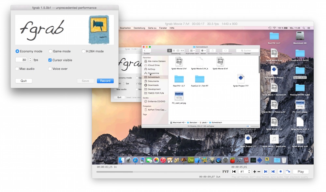This screenshot has width=326, height=192.
Task: Click Record button in fgrab window
Action: pos(105,81)
